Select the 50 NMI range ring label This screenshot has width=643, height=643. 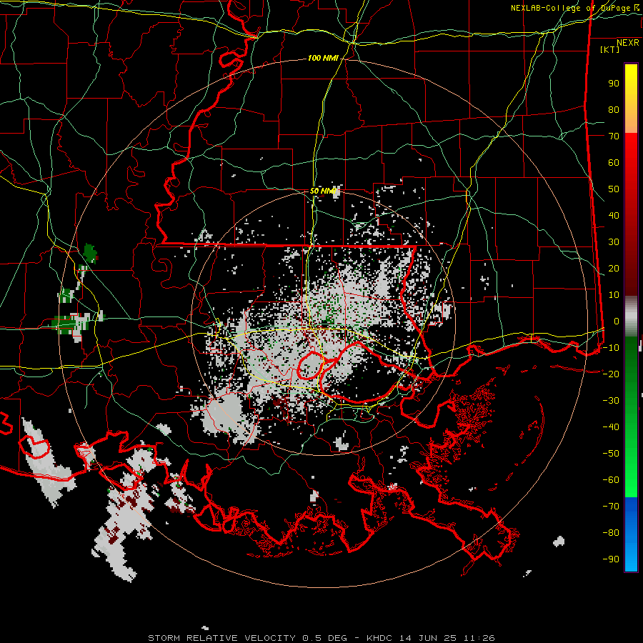[323, 191]
